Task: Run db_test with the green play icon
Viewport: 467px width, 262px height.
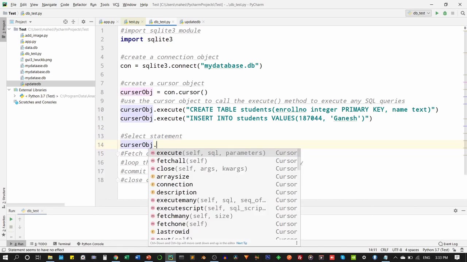Action: (x=437, y=13)
